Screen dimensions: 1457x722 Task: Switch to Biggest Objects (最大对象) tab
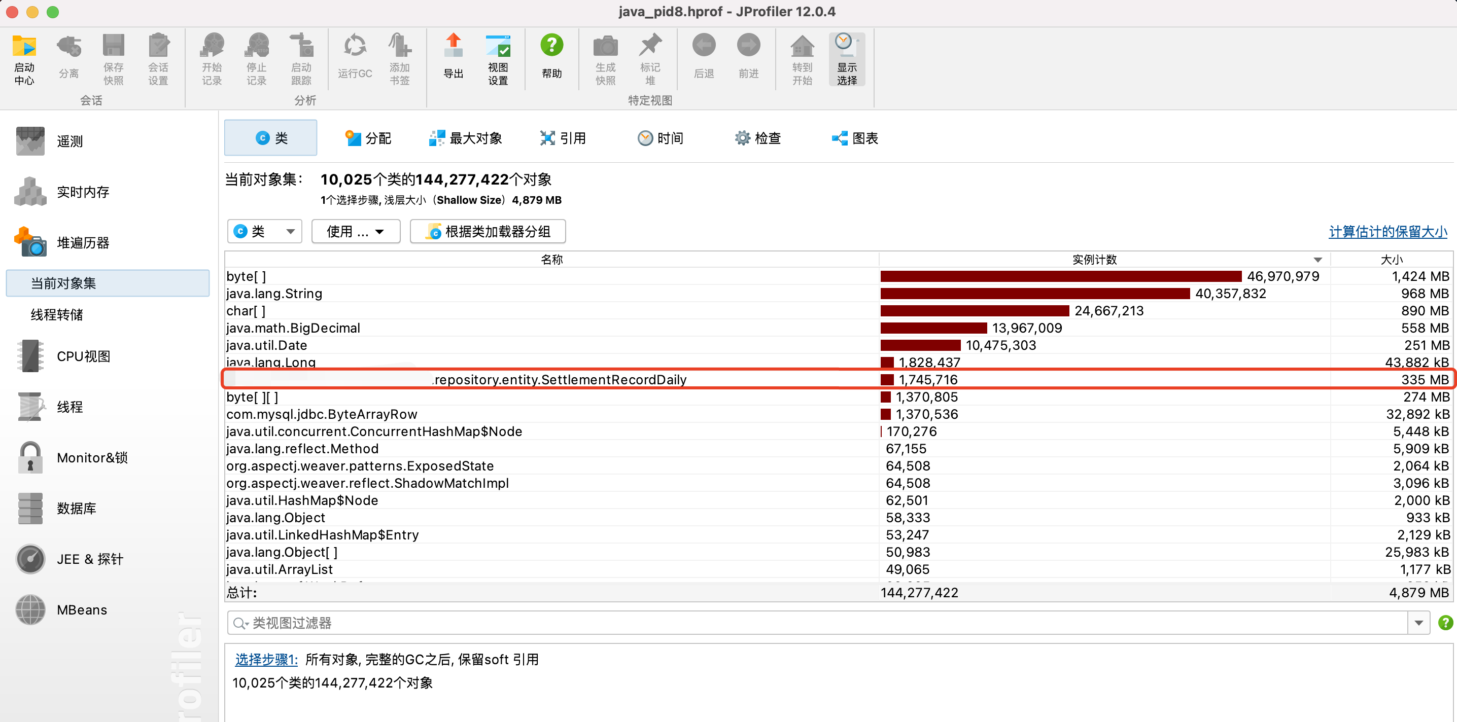465,138
